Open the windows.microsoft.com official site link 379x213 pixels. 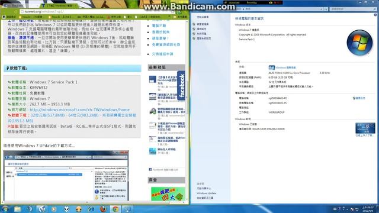pyautogui.click(x=79, y=109)
